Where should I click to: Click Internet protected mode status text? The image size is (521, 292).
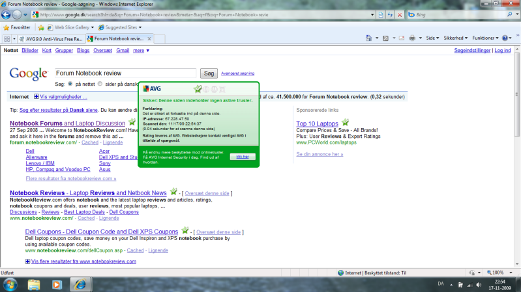[x=376, y=272]
